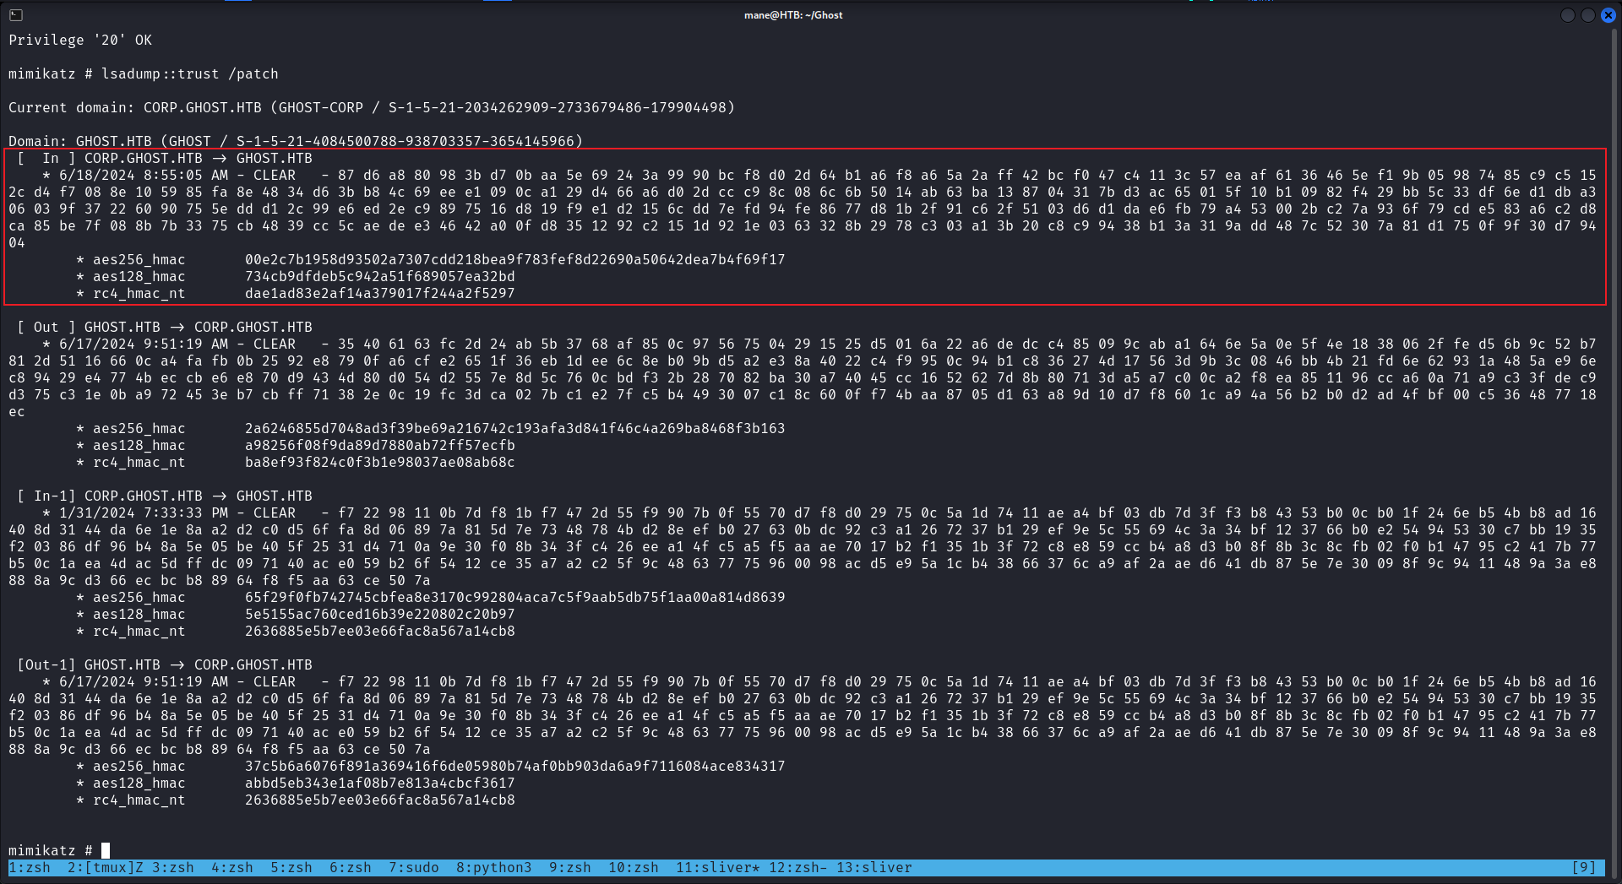This screenshot has height=884, width=1622.
Task: Click Privilege '20' OK line
Action: 80,40
